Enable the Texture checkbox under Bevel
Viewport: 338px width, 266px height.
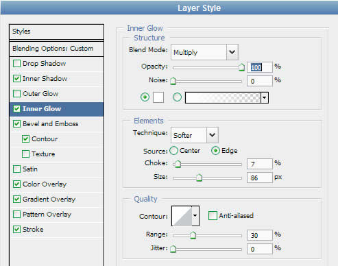coord(25,154)
